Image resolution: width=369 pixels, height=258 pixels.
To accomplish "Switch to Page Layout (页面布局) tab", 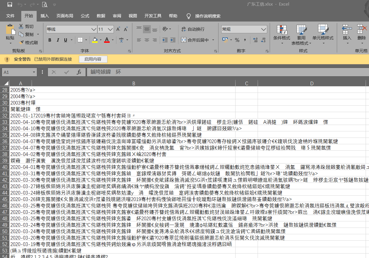I will [x=65, y=16].
